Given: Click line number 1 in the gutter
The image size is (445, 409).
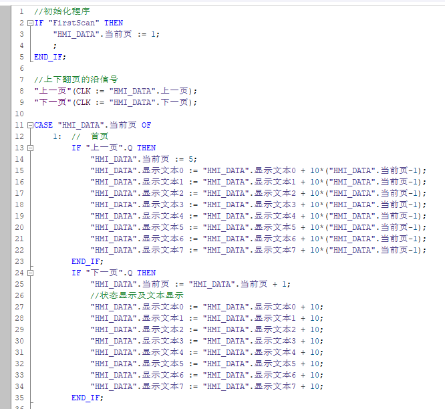Looking at the screenshot, I should coord(21,11).
